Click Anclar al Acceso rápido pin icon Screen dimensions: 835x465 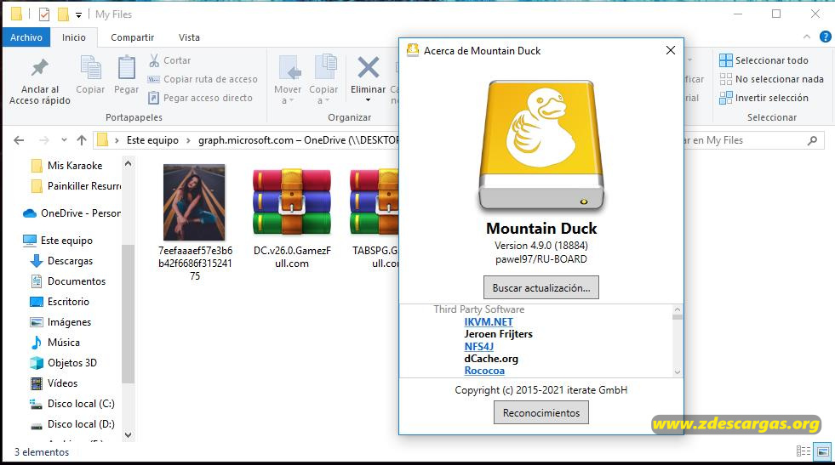[x=39, y=68]
